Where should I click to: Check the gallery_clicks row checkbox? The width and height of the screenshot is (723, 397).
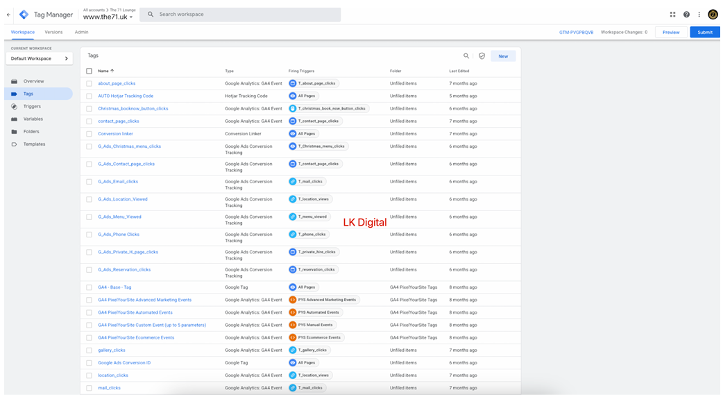pyautogui.click(x=89, y=350)
